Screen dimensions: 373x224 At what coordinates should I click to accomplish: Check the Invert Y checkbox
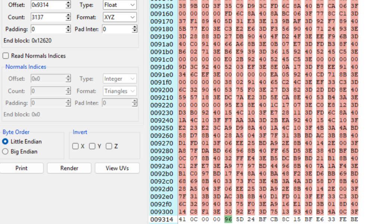click(x=92, y=146)
